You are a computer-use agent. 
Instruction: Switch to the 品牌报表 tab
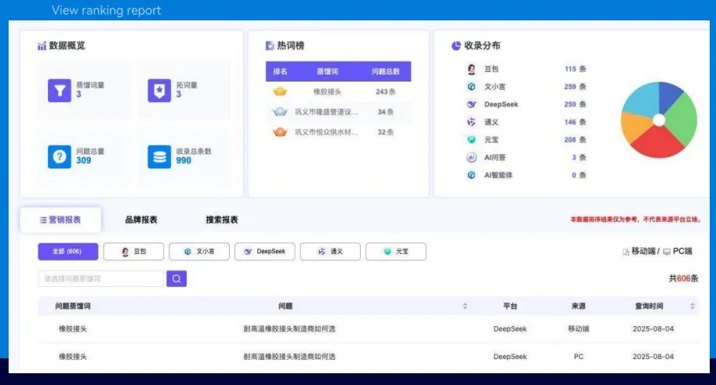pyautogui.click(x=141, y=220)
